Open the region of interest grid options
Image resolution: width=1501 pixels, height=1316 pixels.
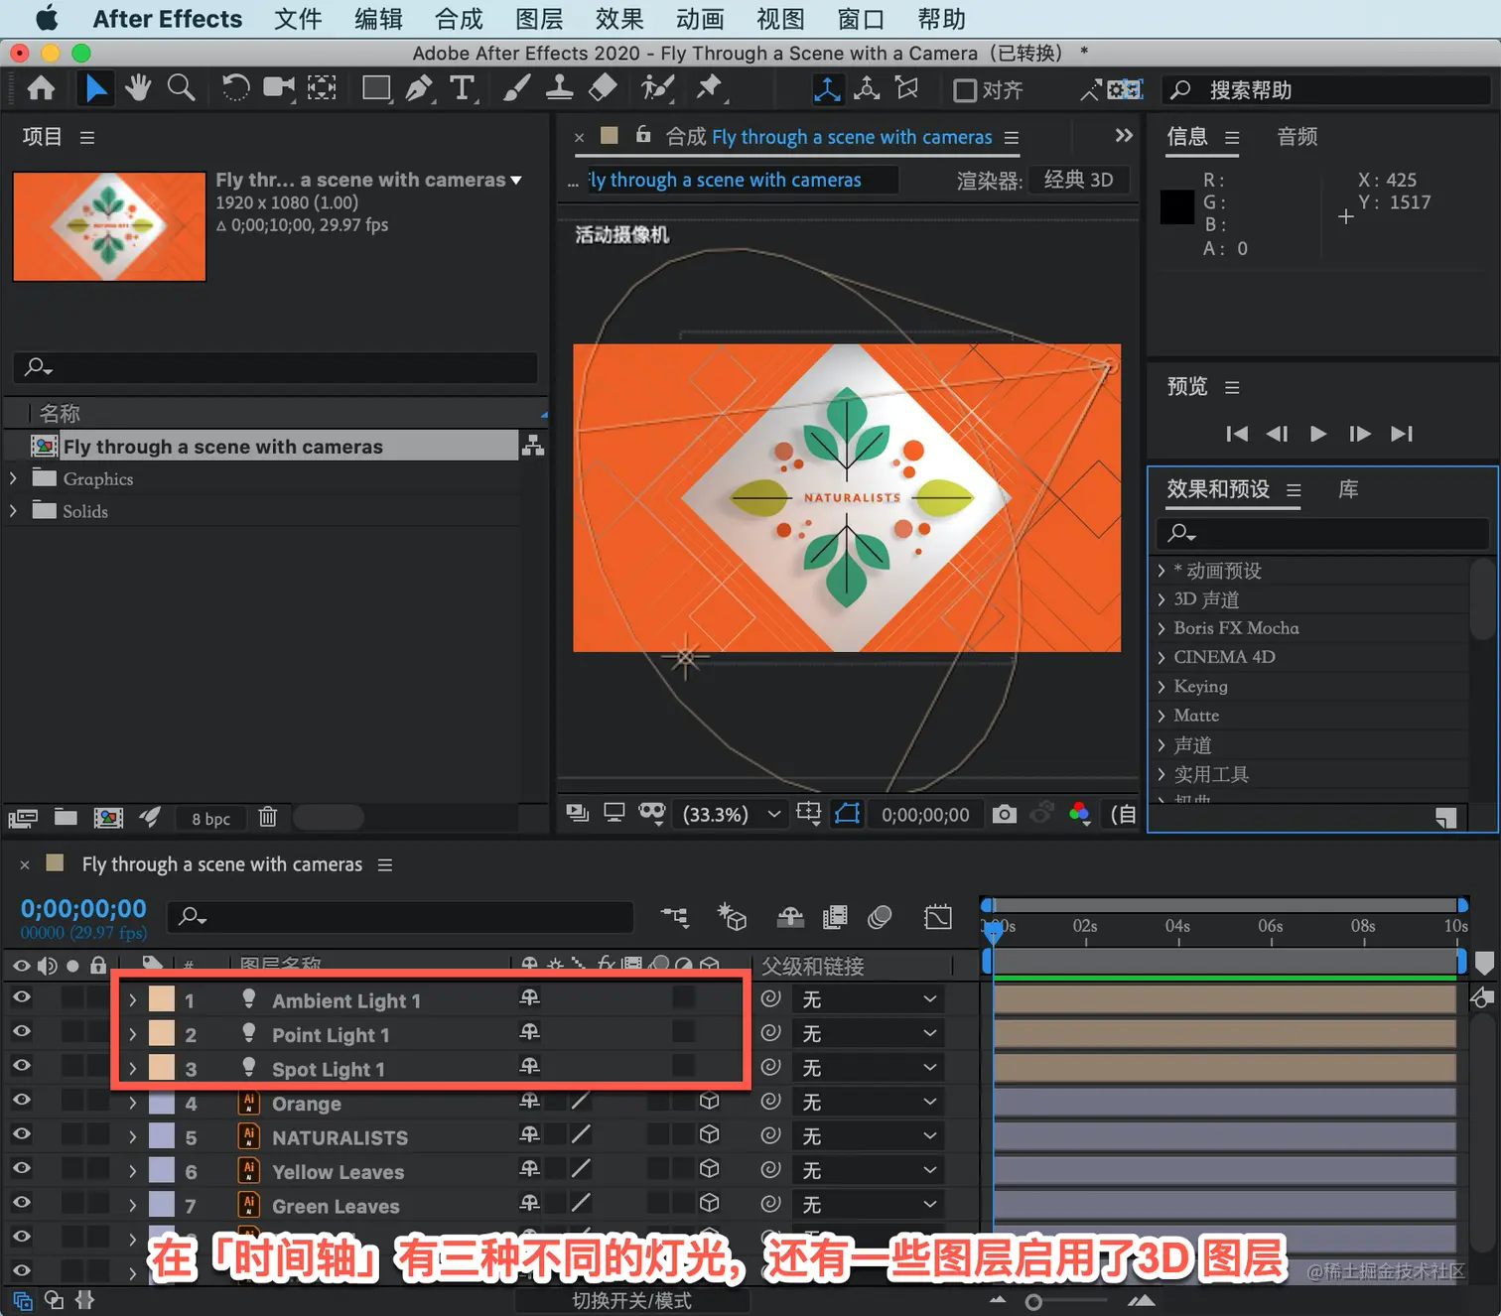click(809, 814)
